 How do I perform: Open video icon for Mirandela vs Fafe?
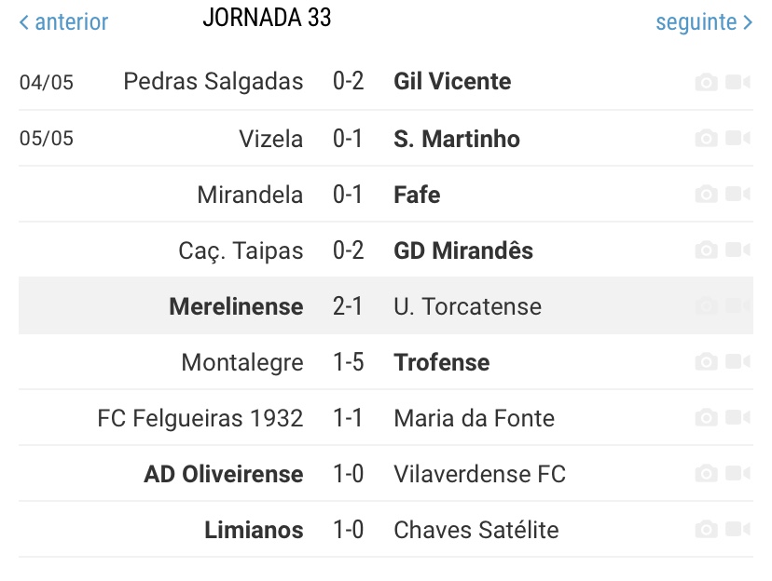[x=738, y=194]
